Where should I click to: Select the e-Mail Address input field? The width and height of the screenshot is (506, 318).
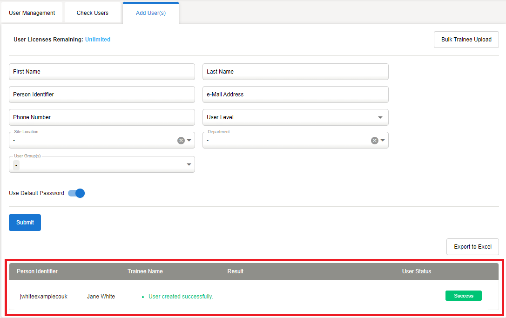(295, 95)
